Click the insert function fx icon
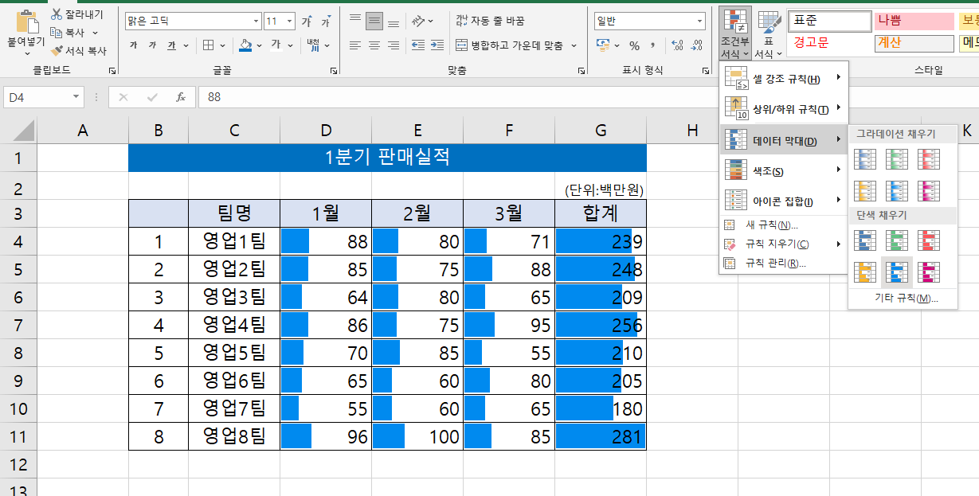This screenshot has width=979, height=496. point(181,97)
